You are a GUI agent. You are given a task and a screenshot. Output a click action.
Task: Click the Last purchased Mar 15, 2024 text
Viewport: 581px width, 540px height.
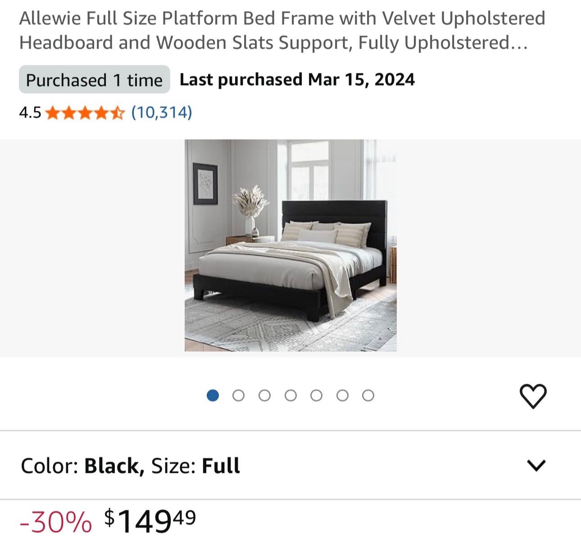297,79
